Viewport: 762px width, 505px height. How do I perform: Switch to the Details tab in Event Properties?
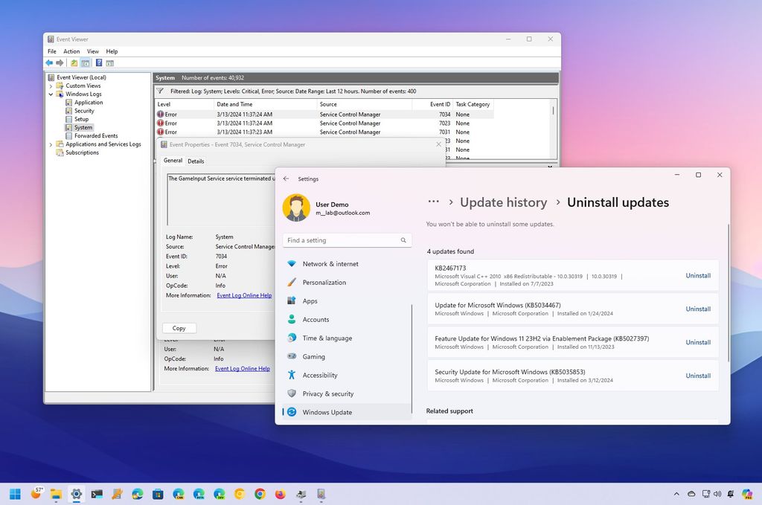[196, 161]
